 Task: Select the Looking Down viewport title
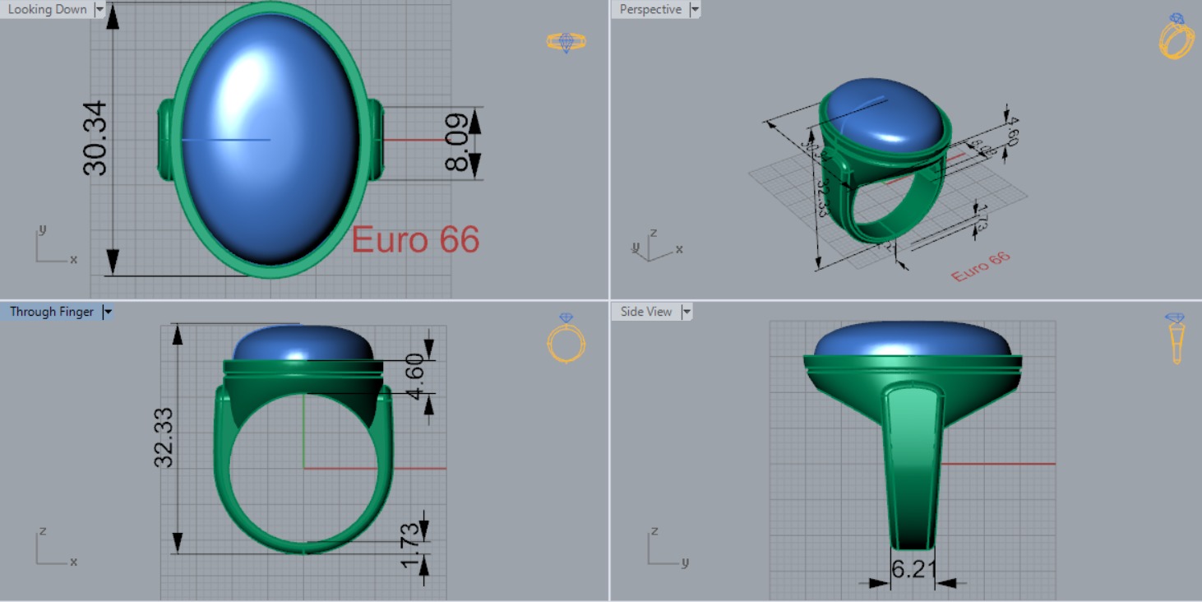[47, 10]
